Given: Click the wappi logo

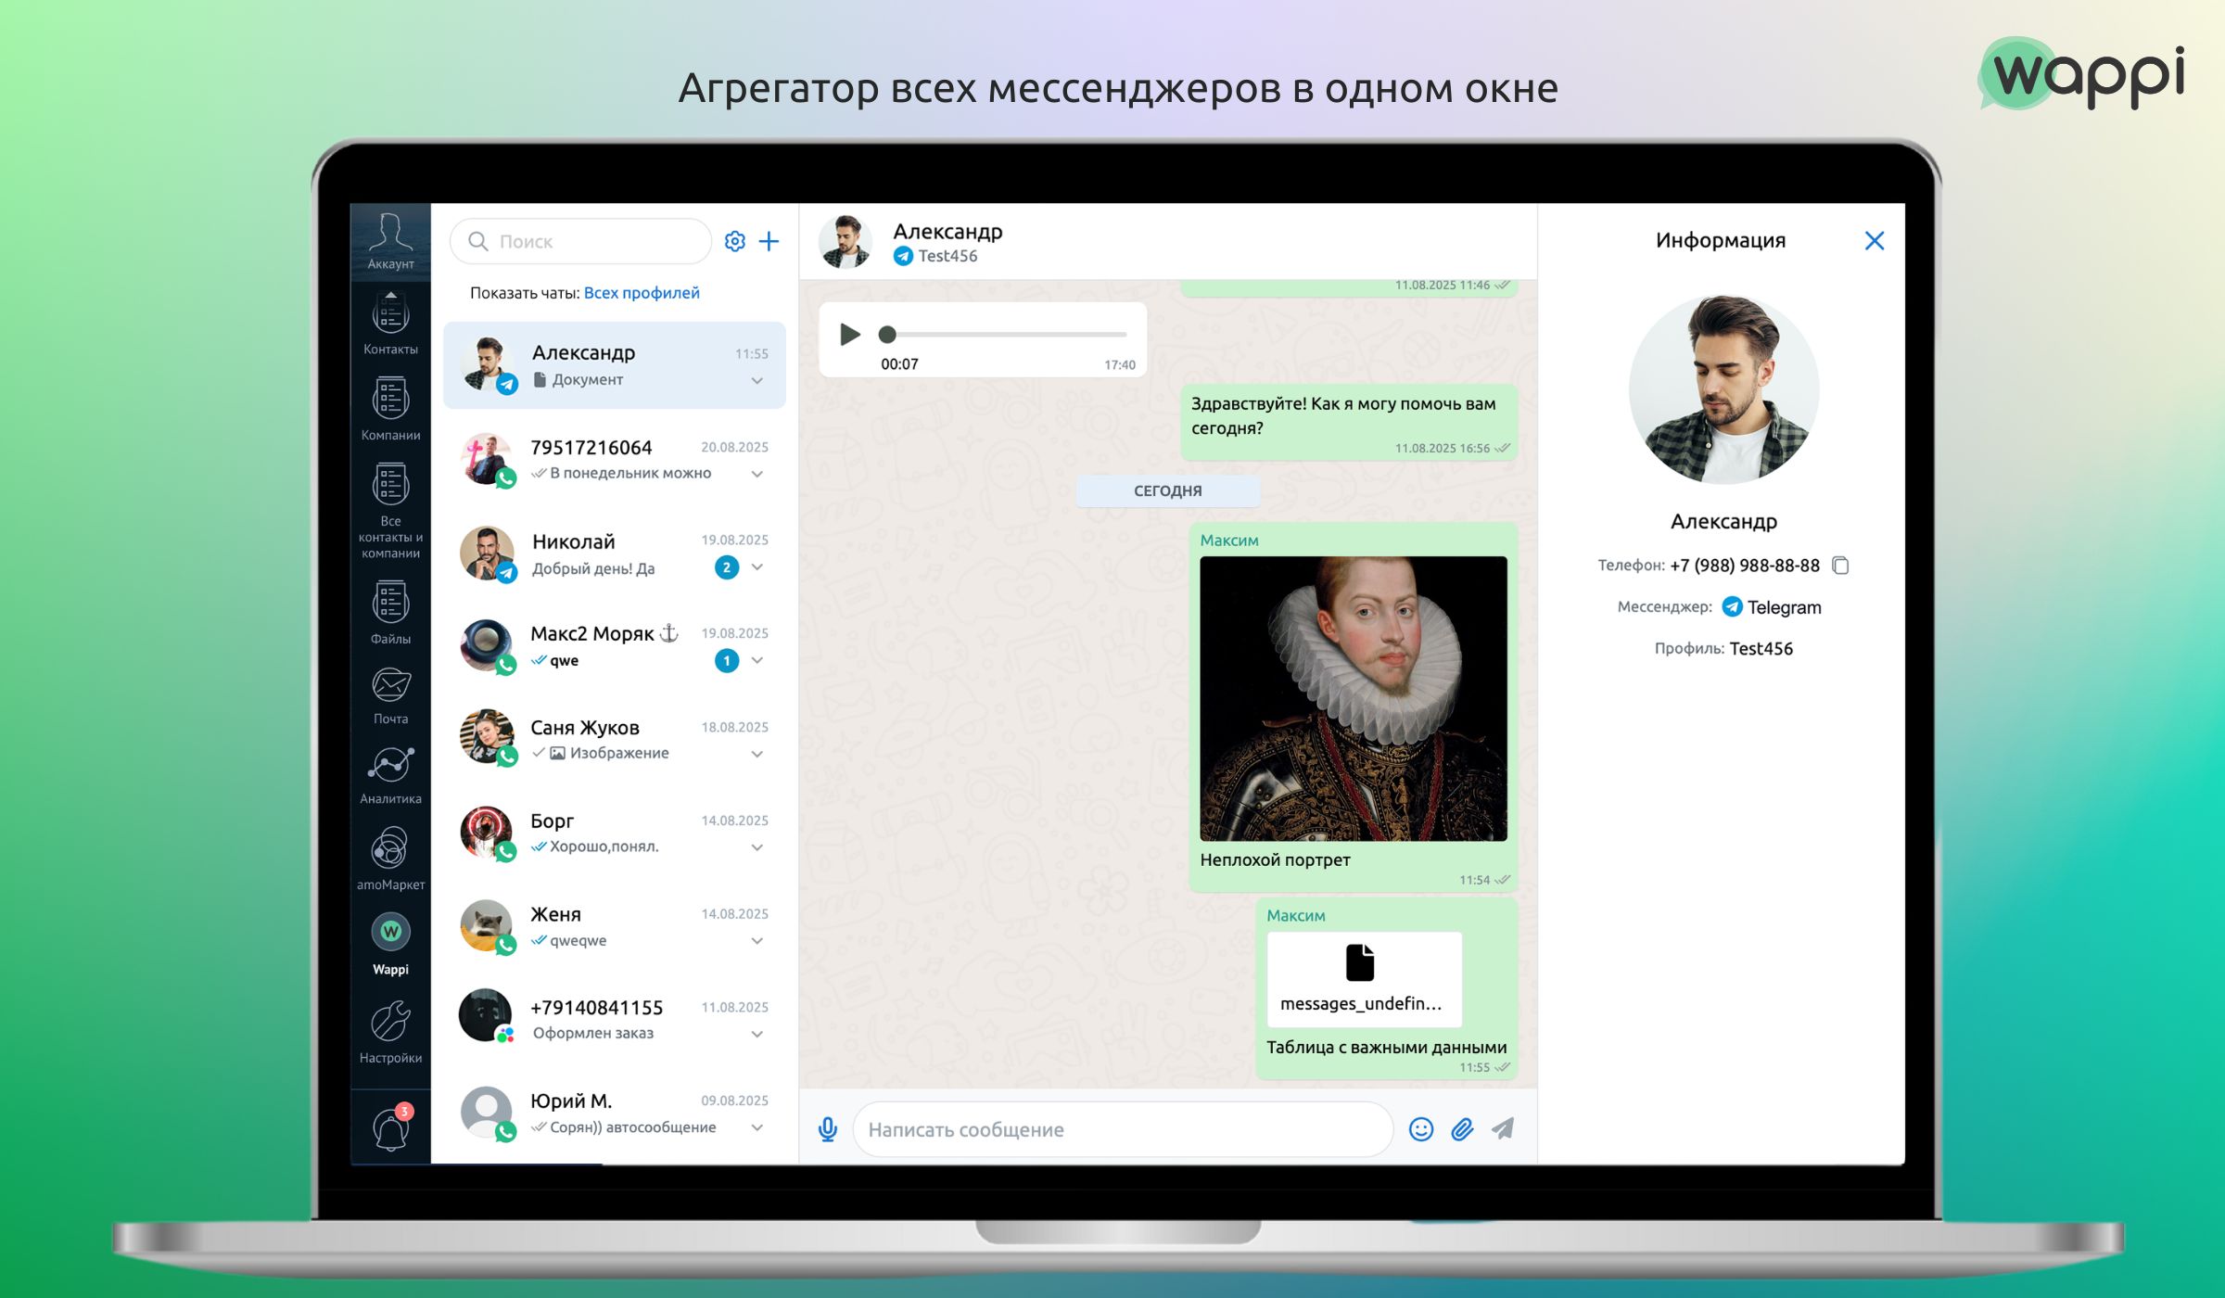Looking at the screenshot, I should click(2081, 74).
